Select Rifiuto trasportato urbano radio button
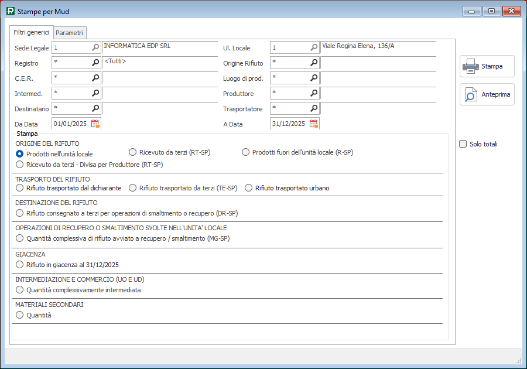 249,188
